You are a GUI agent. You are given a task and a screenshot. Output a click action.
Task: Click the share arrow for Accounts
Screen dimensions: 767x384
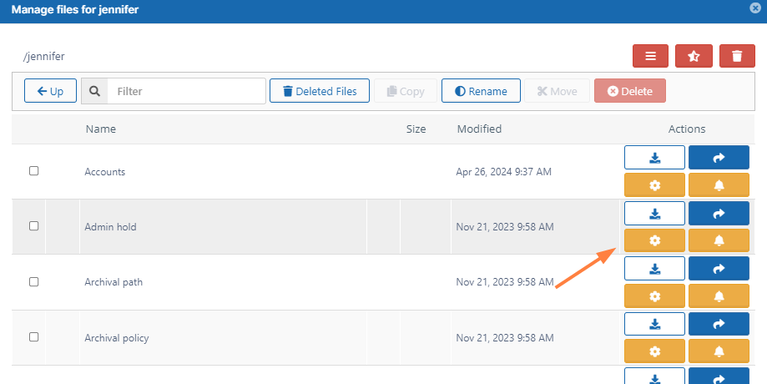pos(719,158)
